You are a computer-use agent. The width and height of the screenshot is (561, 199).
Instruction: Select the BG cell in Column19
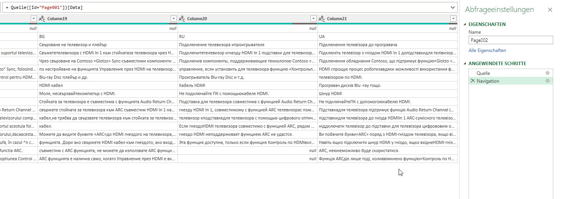point(108,36)
